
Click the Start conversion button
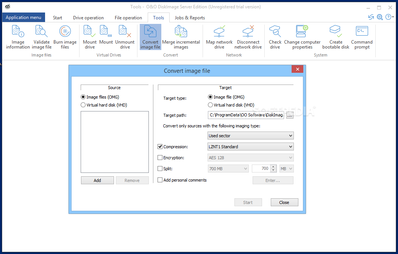[248, 202]
